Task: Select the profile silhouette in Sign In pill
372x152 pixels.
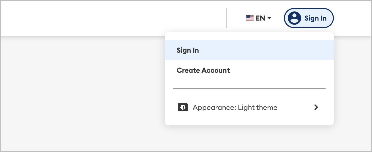Action: 294,18
